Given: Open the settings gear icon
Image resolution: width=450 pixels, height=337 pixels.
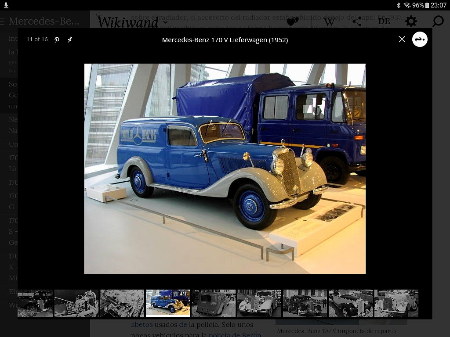Looking at the screenshot, I should coord(411,21).
